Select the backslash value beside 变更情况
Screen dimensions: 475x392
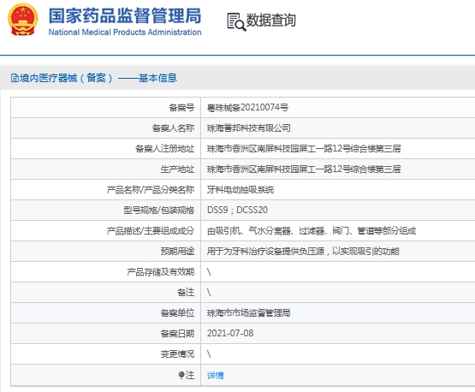pos(209,354)
